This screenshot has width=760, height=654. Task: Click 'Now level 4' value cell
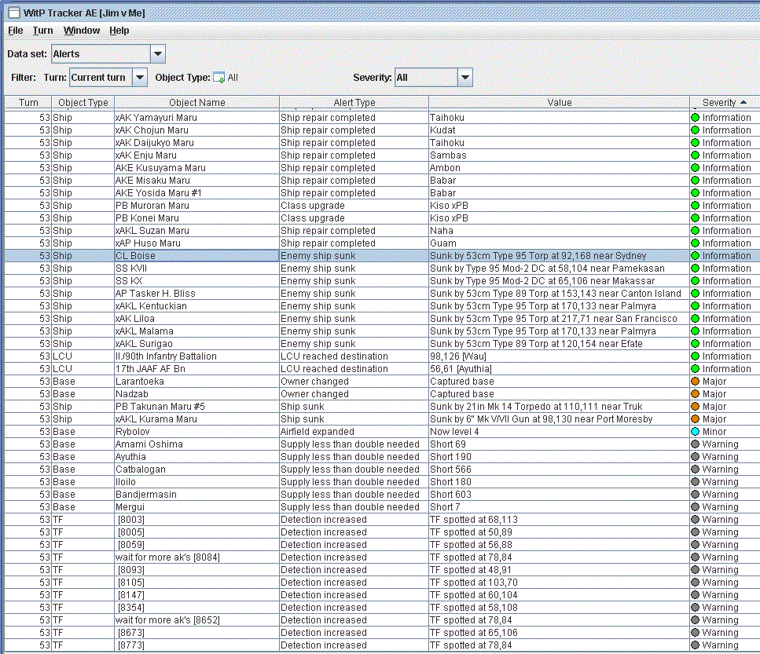[560, 432]
